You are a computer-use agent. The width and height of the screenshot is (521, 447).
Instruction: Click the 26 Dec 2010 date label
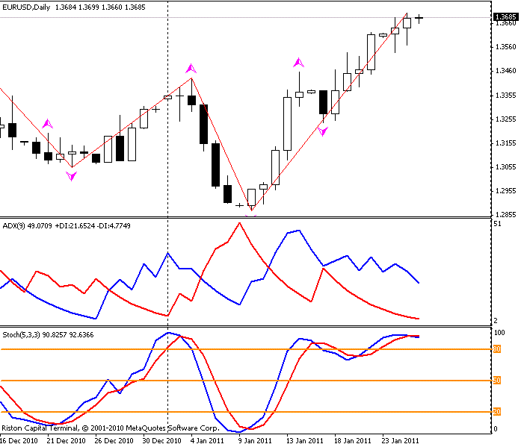click(114, 441)
